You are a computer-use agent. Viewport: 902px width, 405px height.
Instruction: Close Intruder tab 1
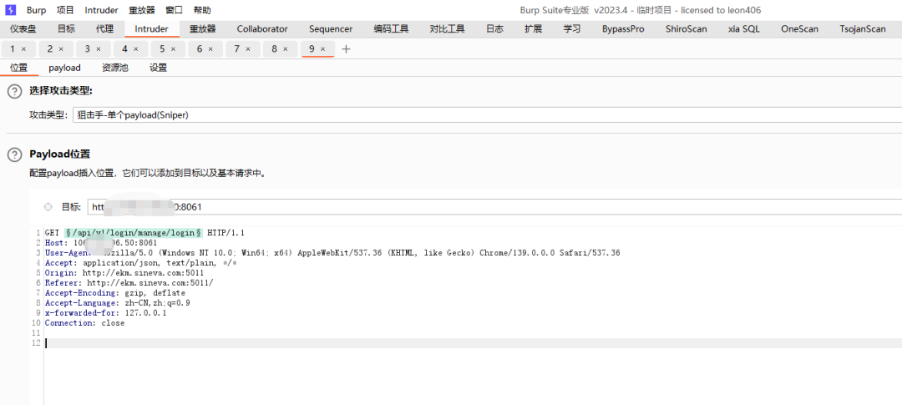pos(23,49)
